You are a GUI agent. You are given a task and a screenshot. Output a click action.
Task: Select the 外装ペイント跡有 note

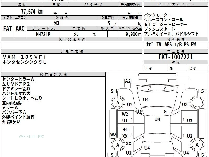click(x=18, y=117)
